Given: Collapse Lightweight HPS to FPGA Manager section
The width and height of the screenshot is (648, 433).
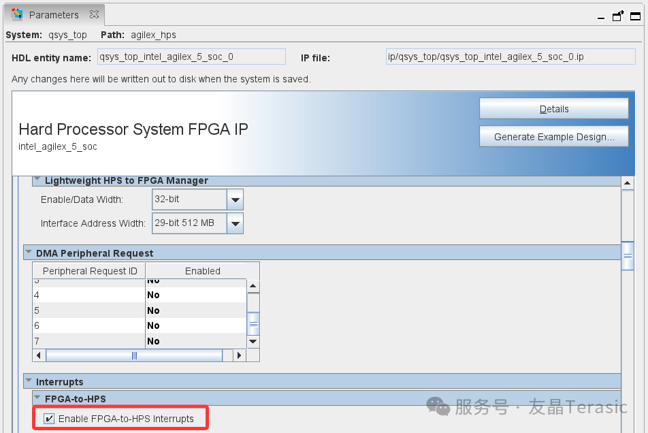Looking at the screenshot, I should coord(37,179).
